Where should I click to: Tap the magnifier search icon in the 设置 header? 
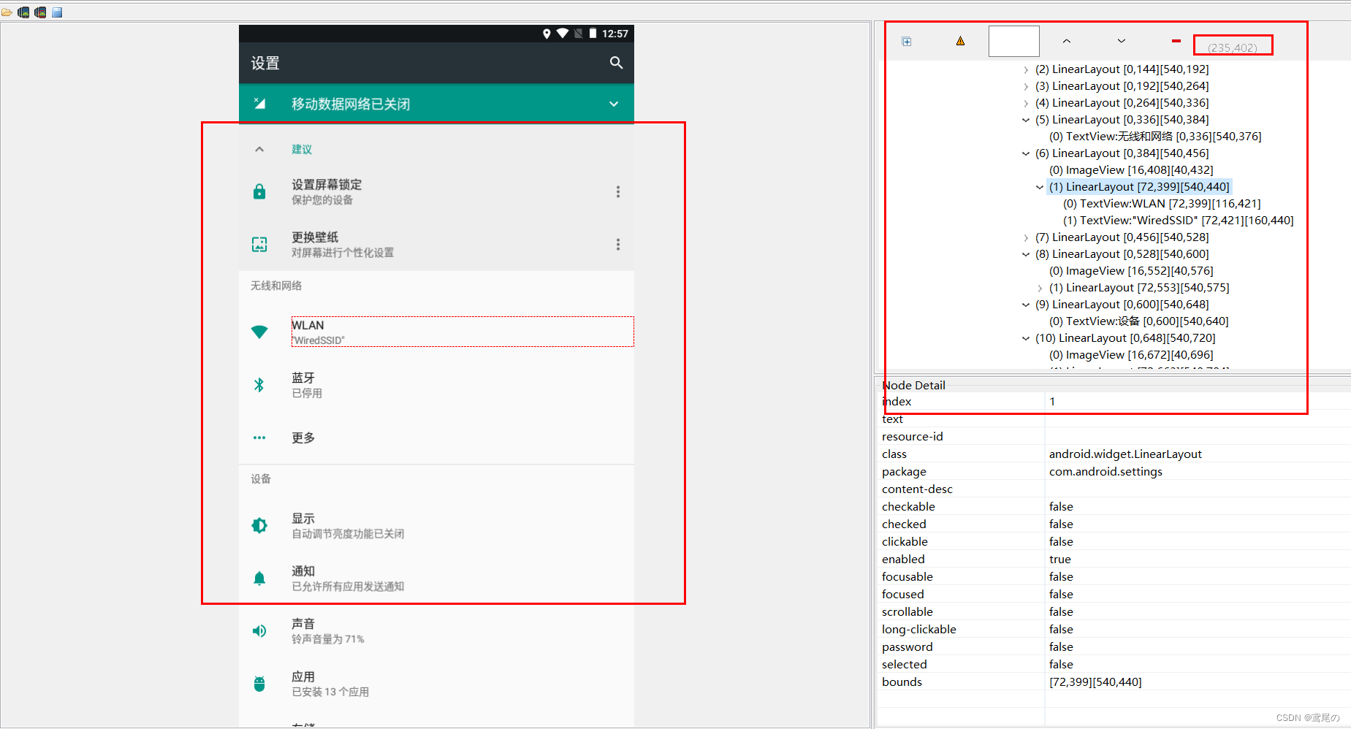(617, 63)
